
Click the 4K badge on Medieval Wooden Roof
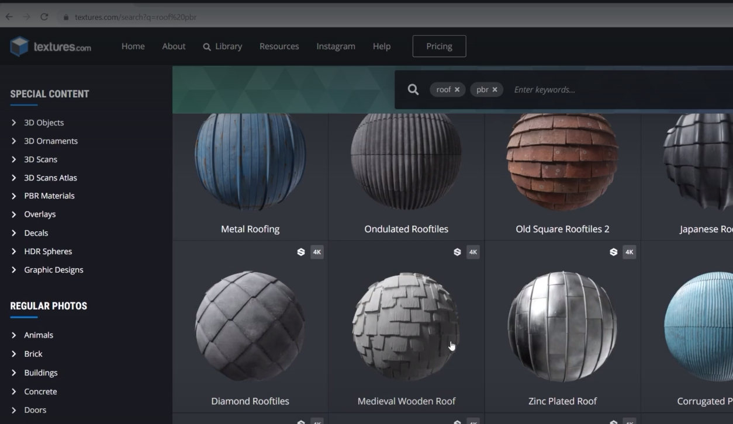click(x=472, y=252)
